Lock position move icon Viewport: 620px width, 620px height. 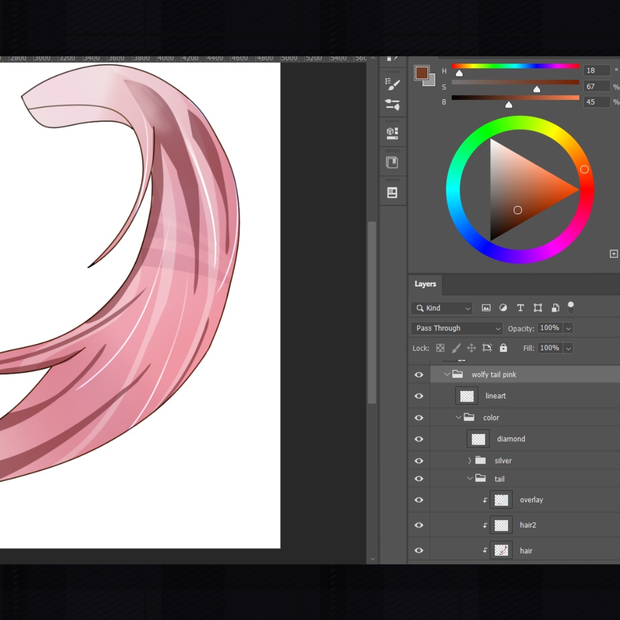[x=471, y=348]
